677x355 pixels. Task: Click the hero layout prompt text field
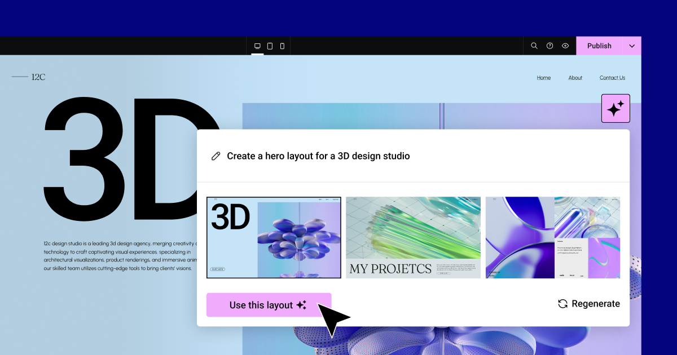click(x=413, y=156)
